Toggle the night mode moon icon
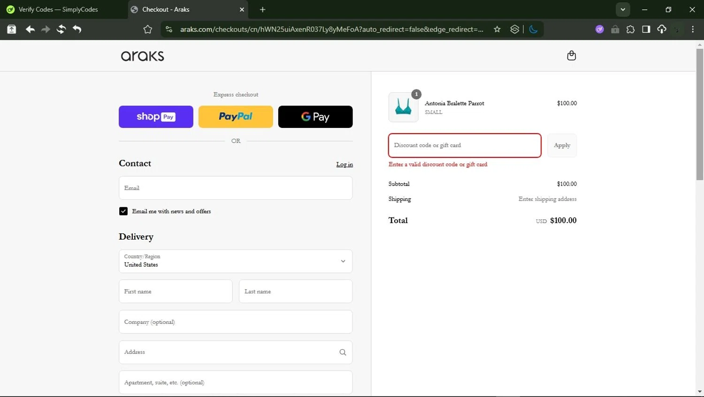Image resolution: width=704 pixels, height=397 pixels. [533, 30]
